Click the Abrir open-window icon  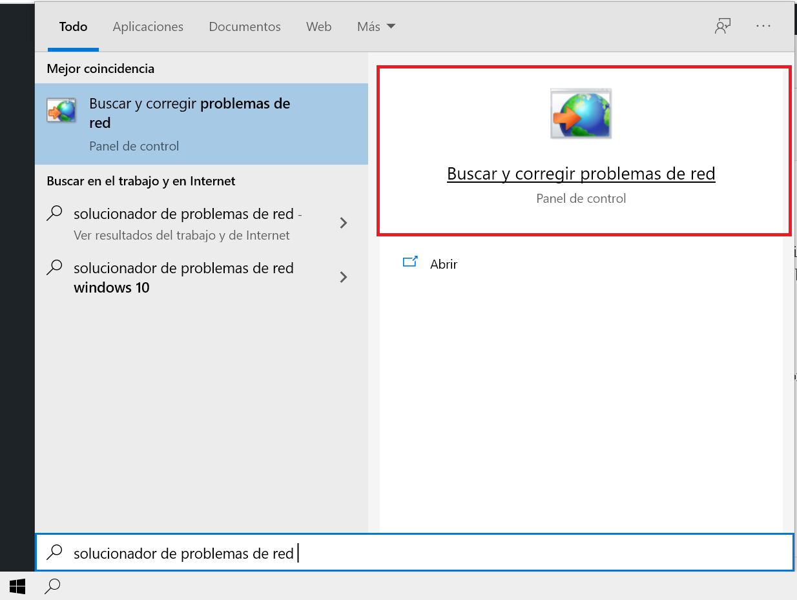point(410,262)
